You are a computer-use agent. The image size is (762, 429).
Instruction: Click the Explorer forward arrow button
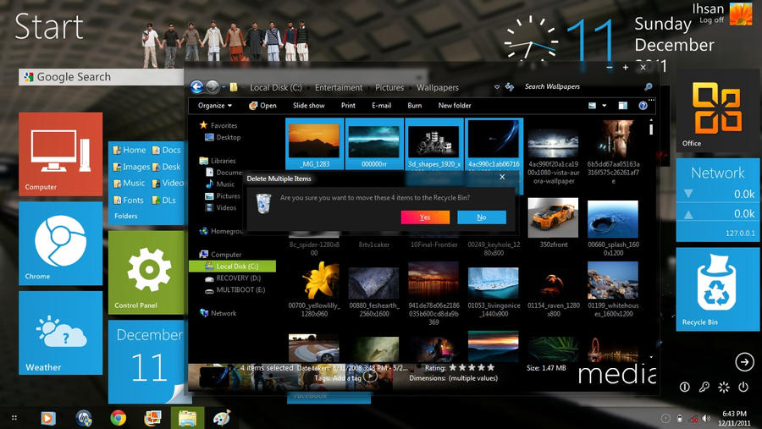(213, 87)
